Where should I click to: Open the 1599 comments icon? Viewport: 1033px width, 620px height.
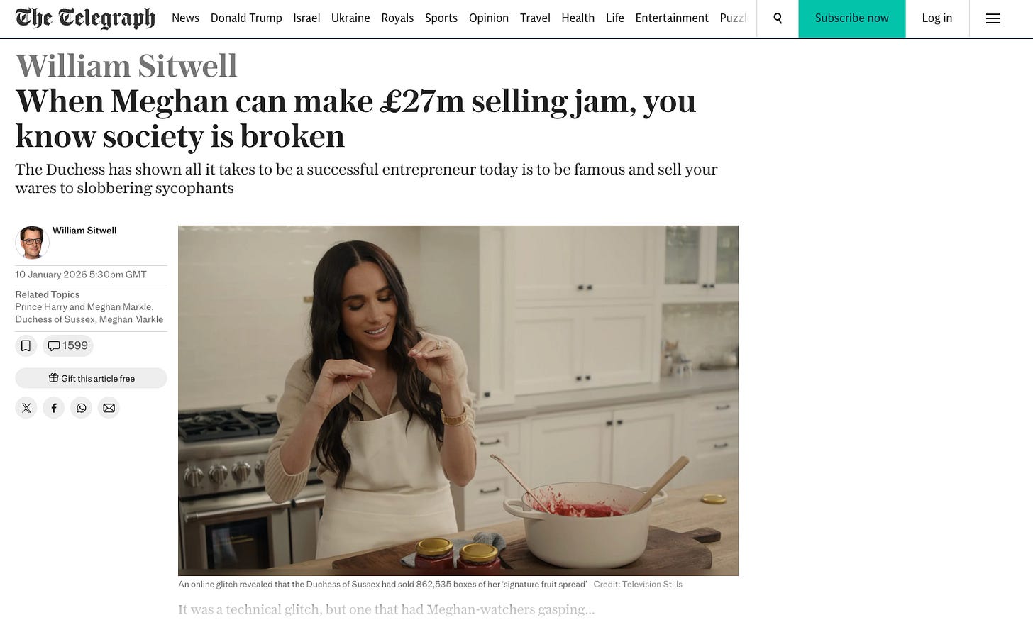[68, 345]
